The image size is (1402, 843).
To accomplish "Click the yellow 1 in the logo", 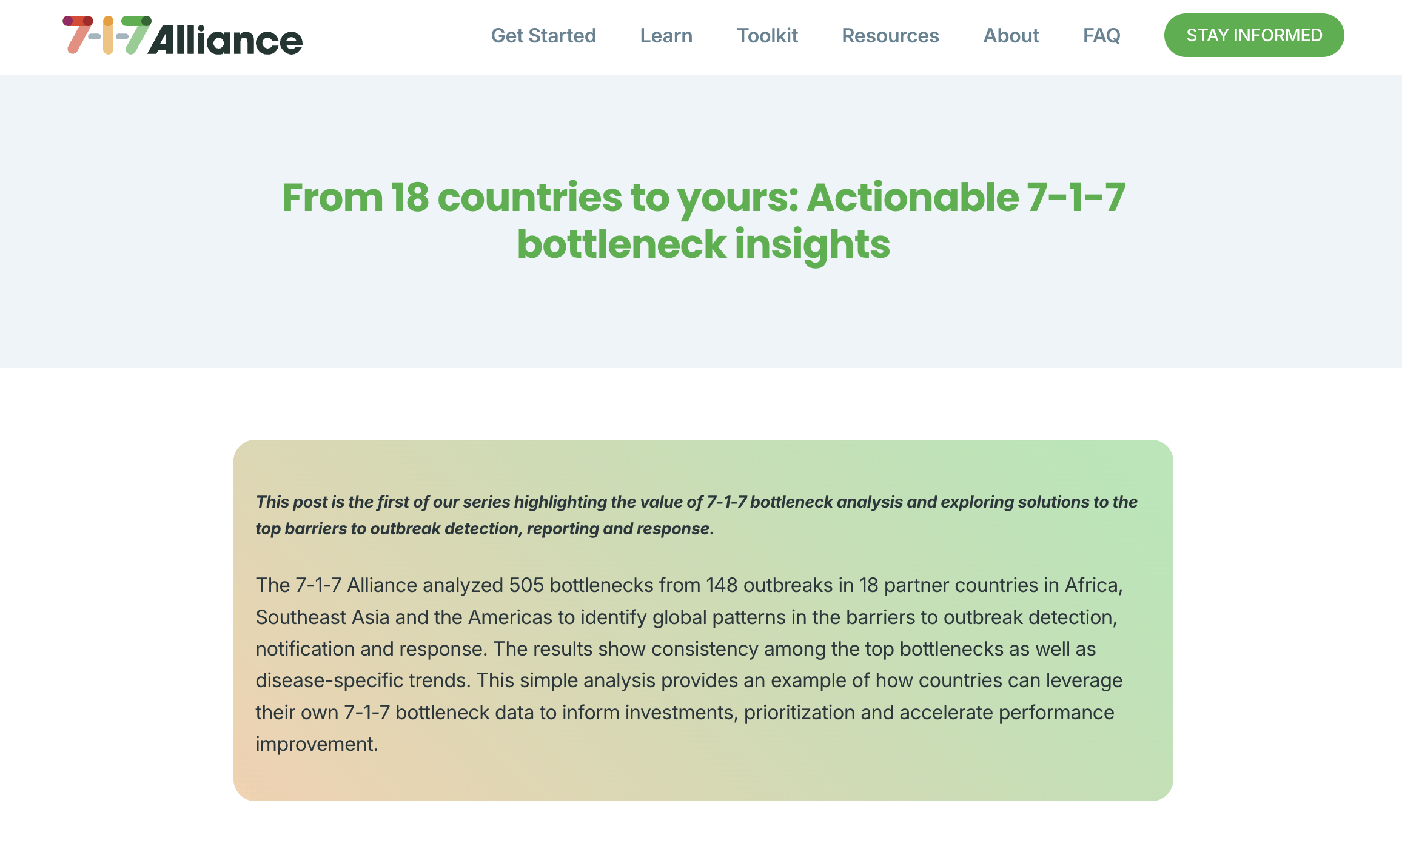I will (x=108, y=35).
